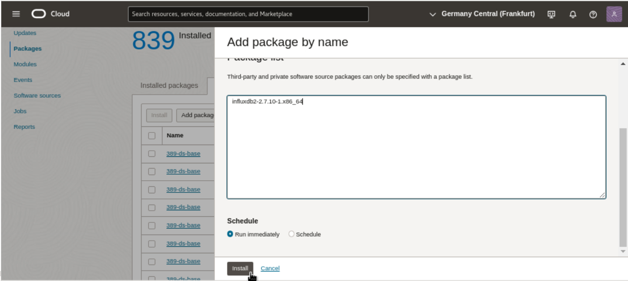
Task: Select the Schedule radio option
Action: click(291, 234)
